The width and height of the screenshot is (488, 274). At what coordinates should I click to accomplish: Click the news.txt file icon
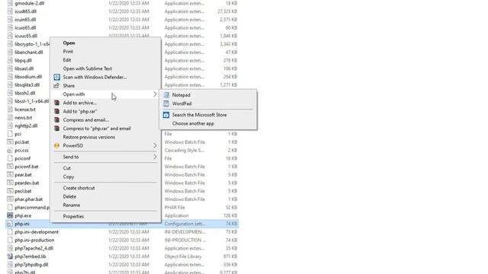coord(10,118)
